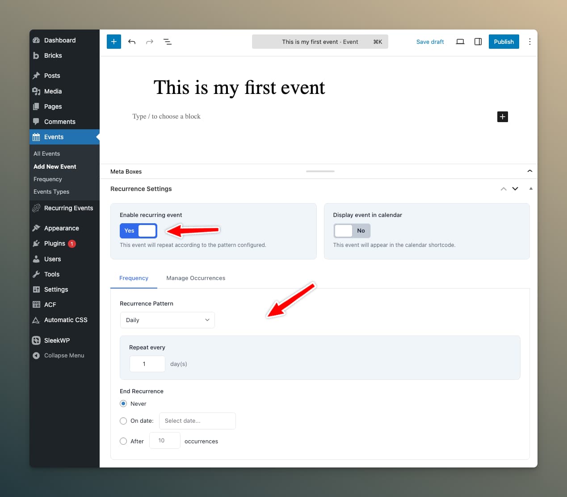Open Events Types in the sidebar submenu
567x497 pixels.
pos(51,192)
